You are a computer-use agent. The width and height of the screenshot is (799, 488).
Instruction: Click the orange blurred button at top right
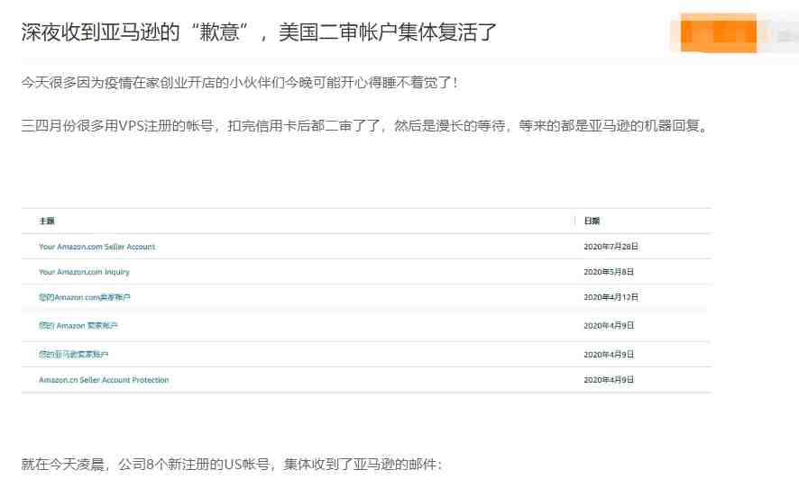(x=719, y=33)
